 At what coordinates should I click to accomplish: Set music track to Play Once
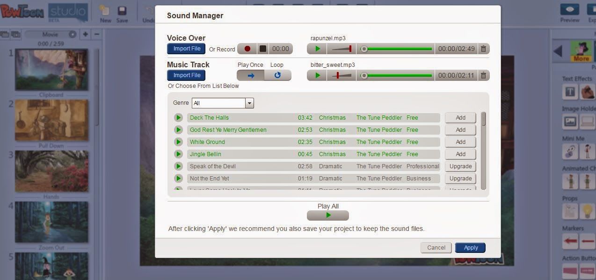[251, 75]
